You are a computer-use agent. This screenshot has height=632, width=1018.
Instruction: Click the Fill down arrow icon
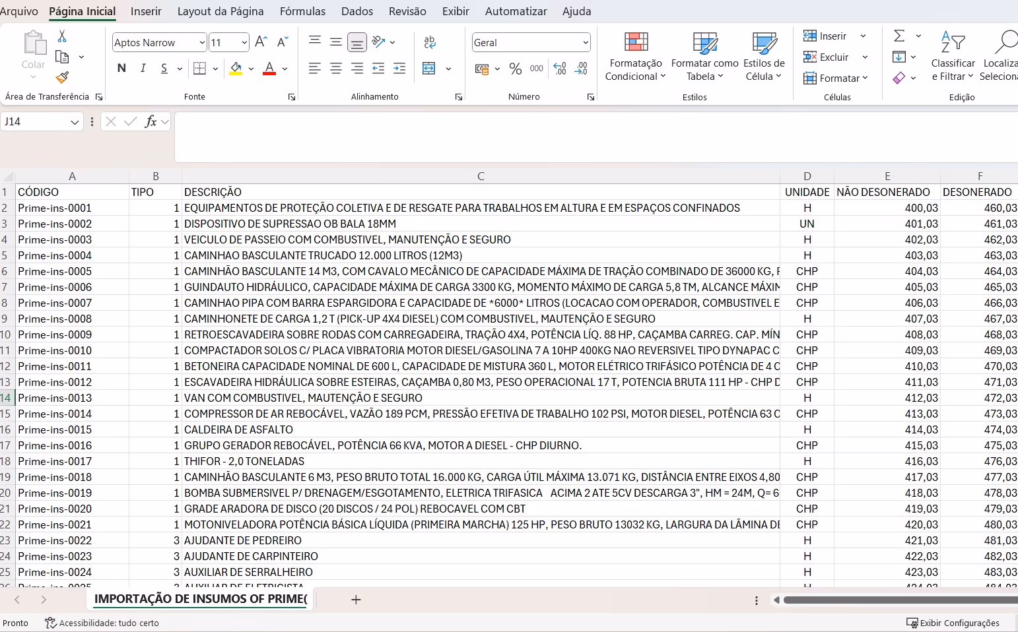(899, 57)
